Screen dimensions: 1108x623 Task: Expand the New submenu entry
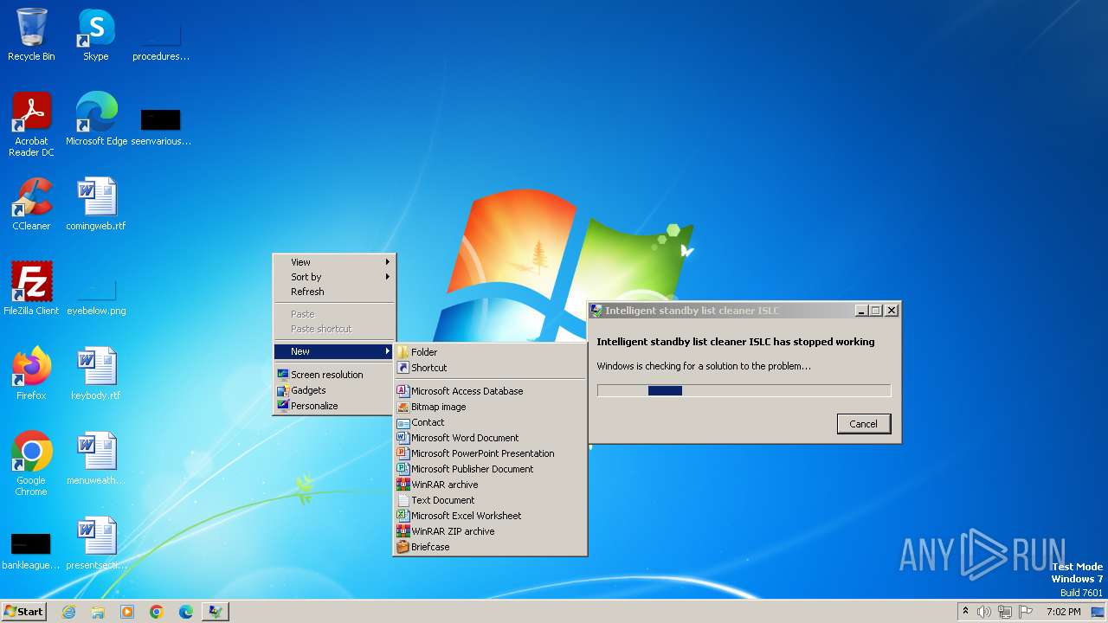point(334,351)
